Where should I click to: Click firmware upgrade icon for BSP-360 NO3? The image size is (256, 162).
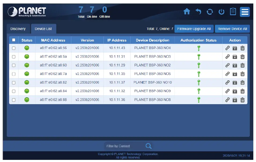tap(235, 57)
